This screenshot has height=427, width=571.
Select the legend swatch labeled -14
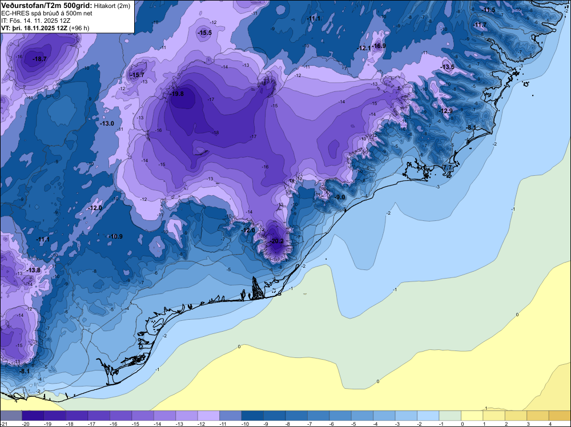tap(164, 416)
